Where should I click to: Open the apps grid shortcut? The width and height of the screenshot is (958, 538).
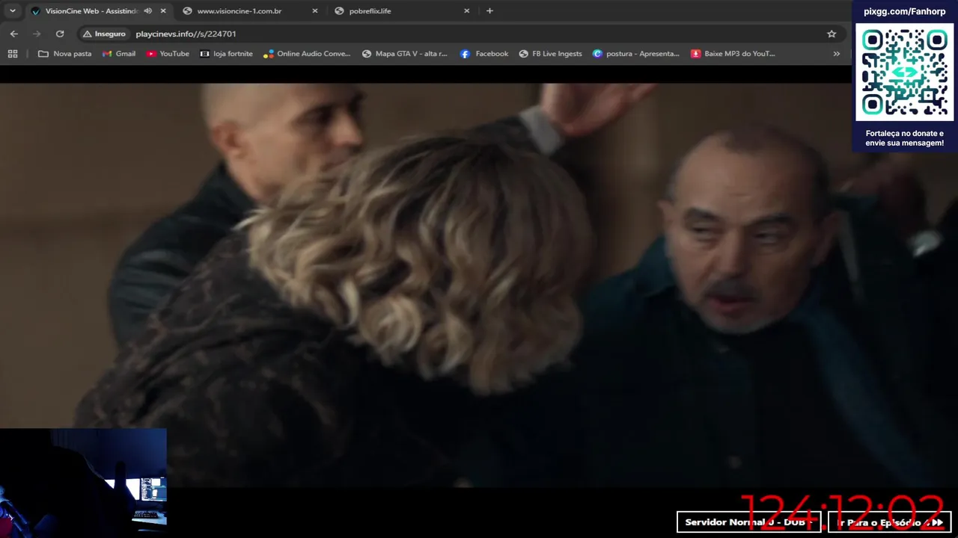(13, 54)
